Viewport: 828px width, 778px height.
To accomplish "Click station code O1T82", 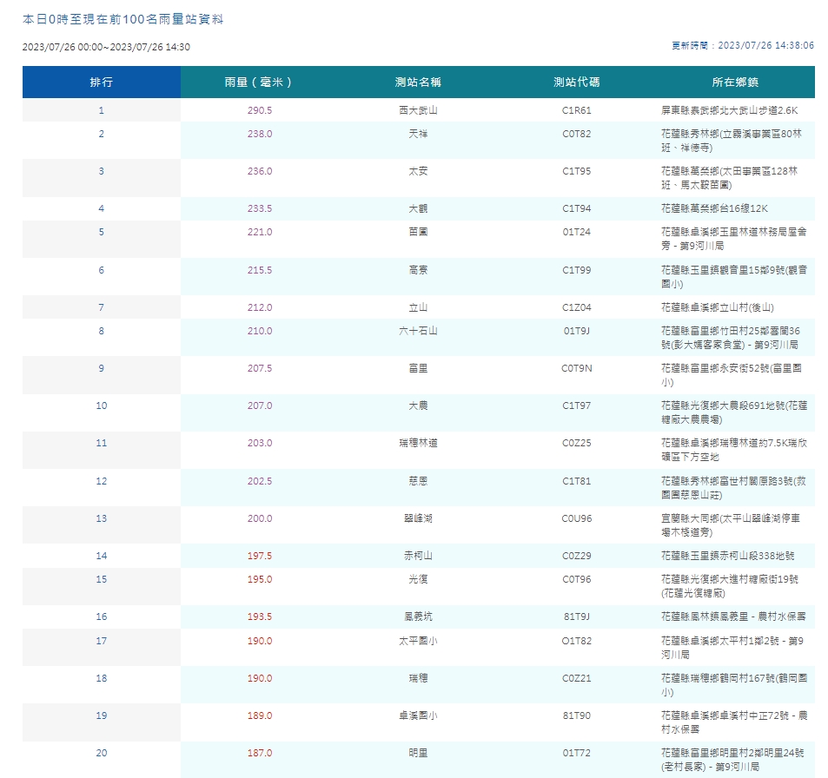I will point(577,641).
